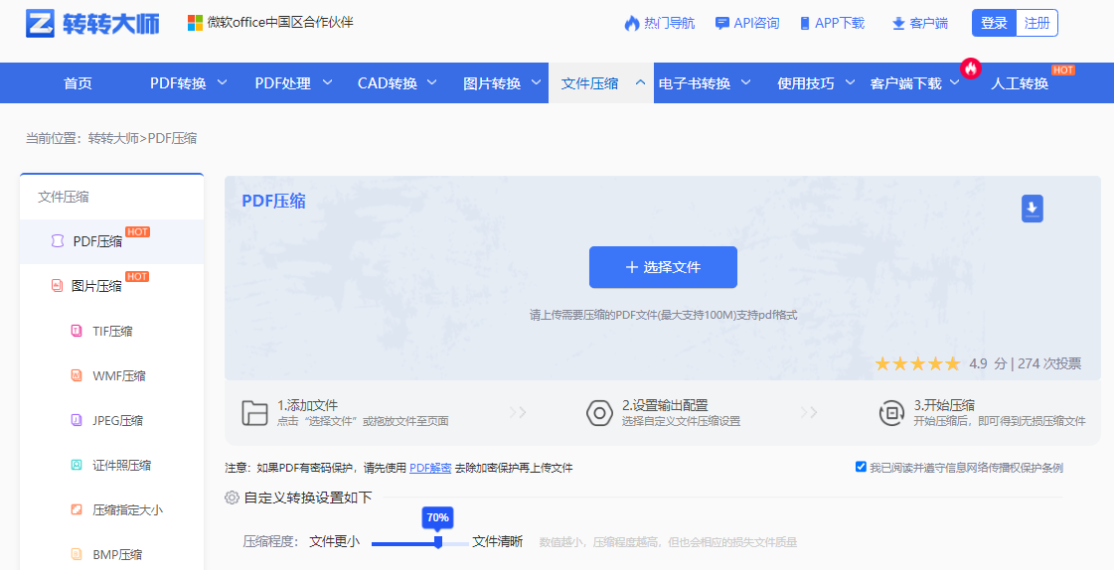Click the 70% slider value tooltip
Viewport: 1114px width, 570px height.
pos(437,517)
